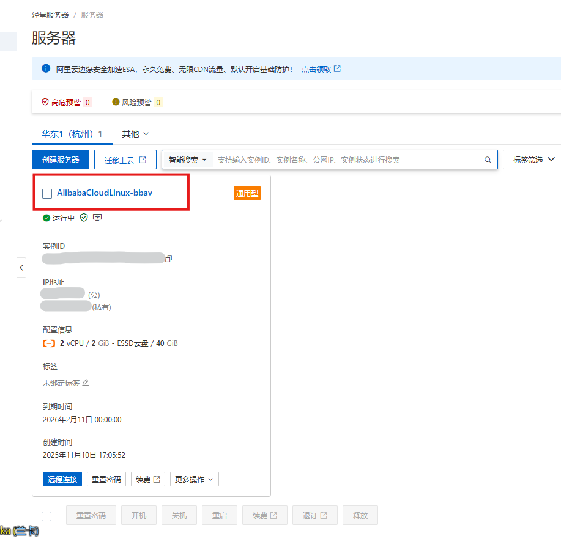Screen dimensions: 561x539
Task: Click 续费 button on server card
Action: coord(148,479)
